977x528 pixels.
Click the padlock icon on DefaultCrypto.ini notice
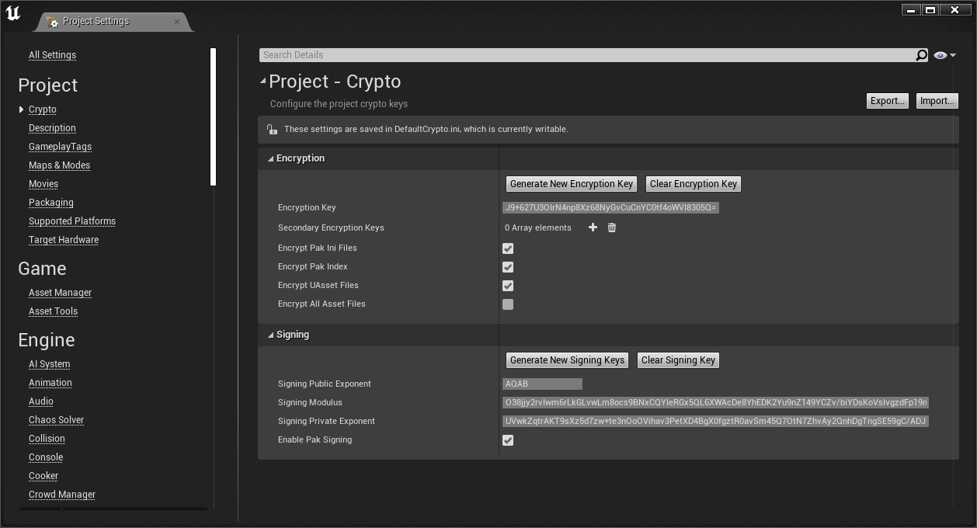272,129
